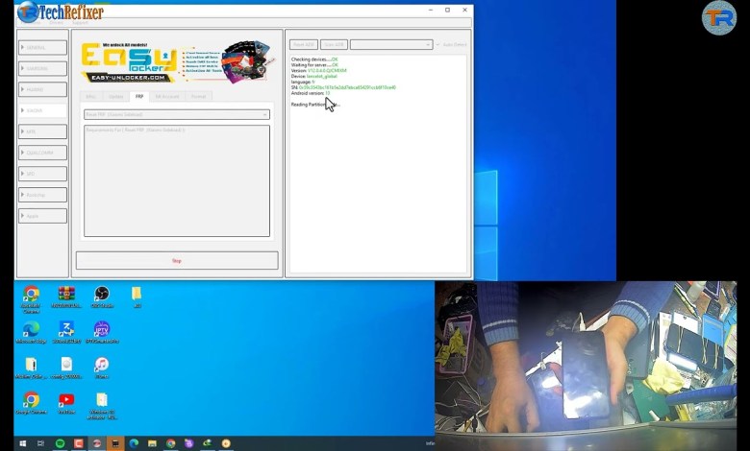Click the Reset ADB button
The image size is (750, 451).
point(303,44)
